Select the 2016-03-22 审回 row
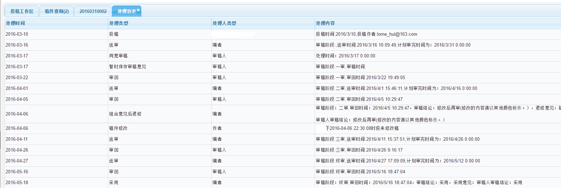 tap(283, 78)
